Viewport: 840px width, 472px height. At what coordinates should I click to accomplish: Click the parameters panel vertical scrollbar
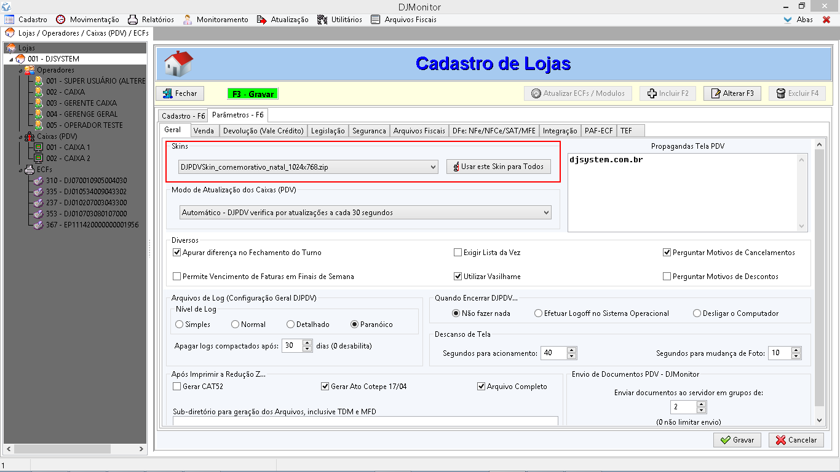[x=819, y=277]
